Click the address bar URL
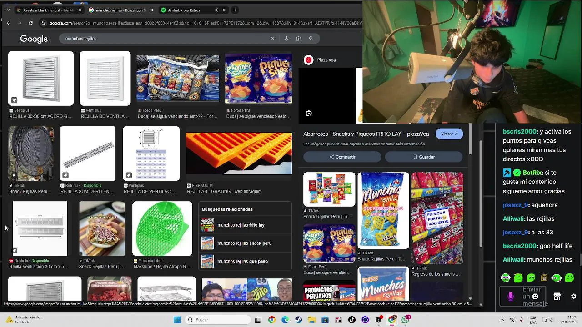 click(206, 23)
